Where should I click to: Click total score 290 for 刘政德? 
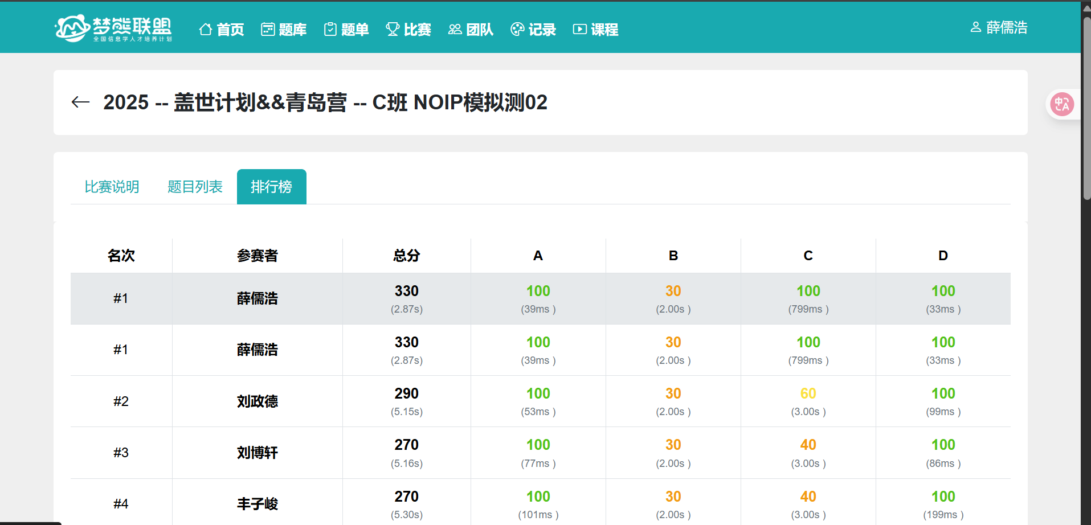point(407,393)
